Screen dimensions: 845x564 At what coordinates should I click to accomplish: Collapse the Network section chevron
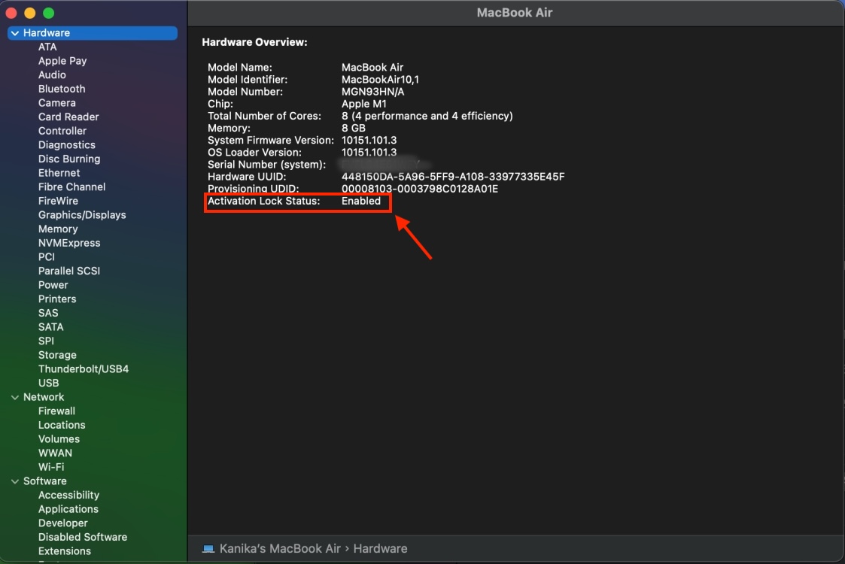(x=14, y=397)
